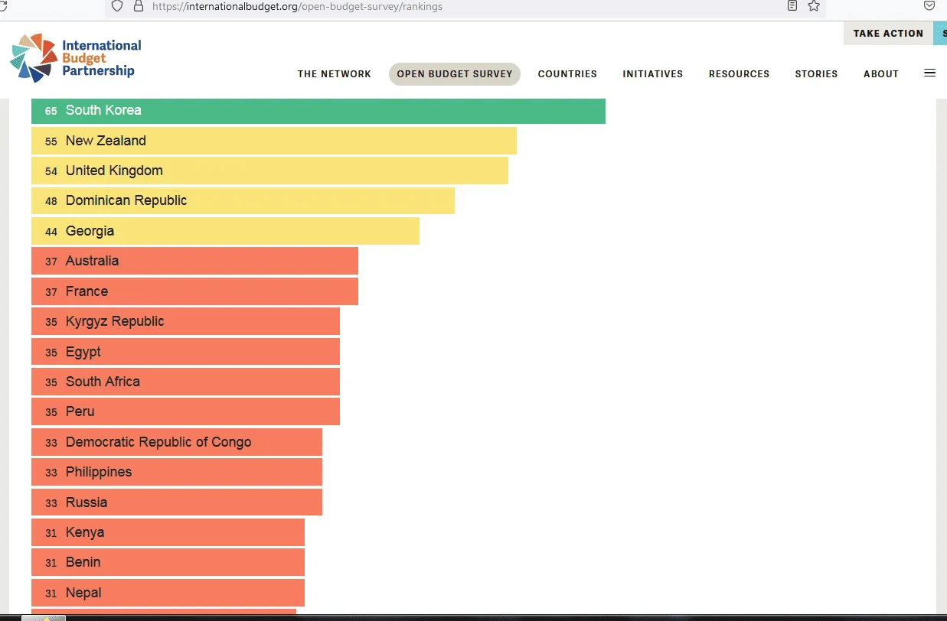Open the Resources menu
Viewport: 947px width, 621px height.
tap(739, 74)
